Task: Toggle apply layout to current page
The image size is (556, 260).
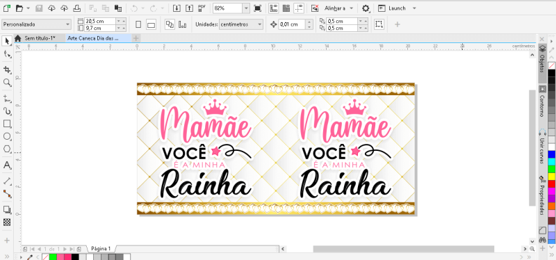Action: (x=183, y=24)
